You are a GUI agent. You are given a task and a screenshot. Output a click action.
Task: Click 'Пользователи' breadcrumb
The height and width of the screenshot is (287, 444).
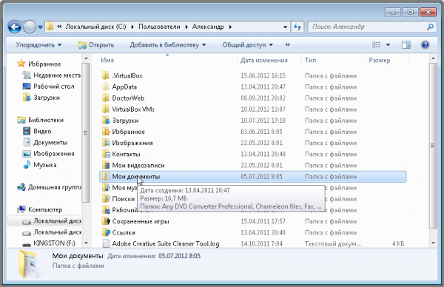[x=159, y=27]
